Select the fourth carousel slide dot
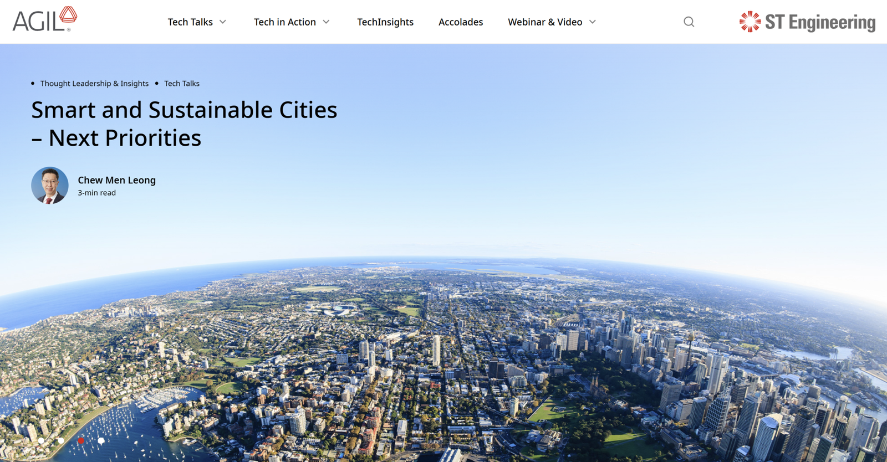Image resolution: width=887 pixels, height=462 pixels. (101, 441)
